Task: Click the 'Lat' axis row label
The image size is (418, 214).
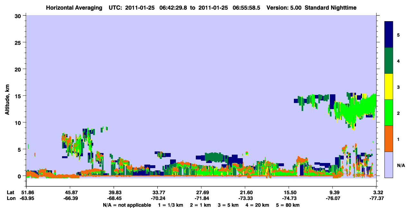Action: 10,193
